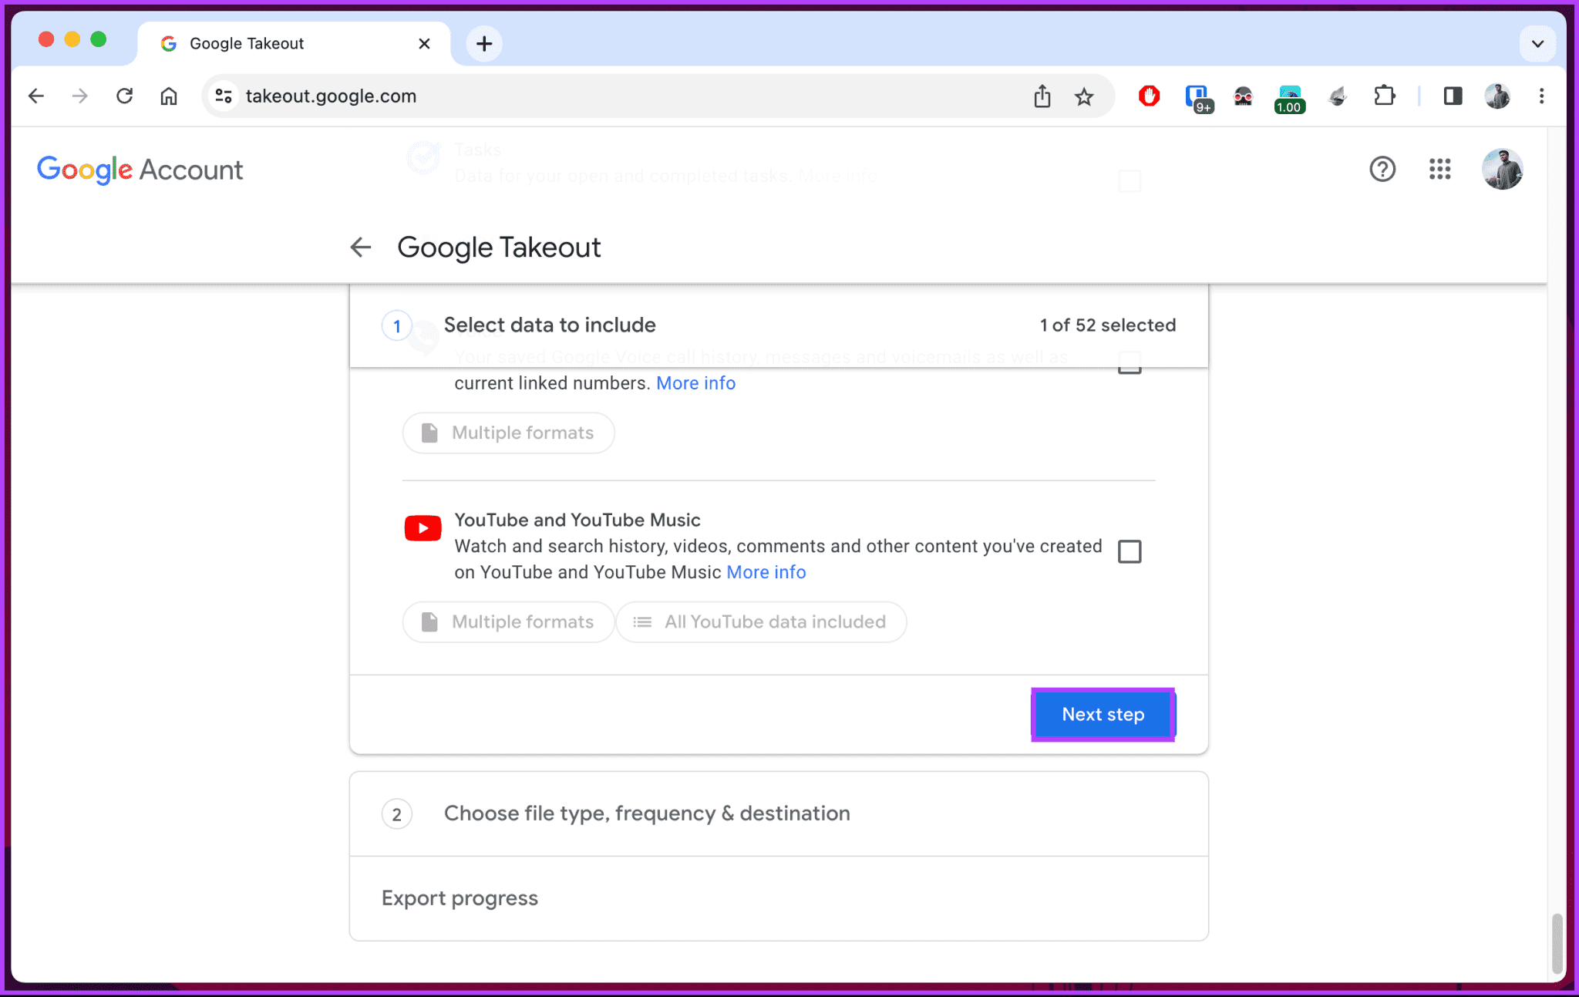Open the Google apps grid
This screenshot has width=1579, height=997.
point(1439,169)
